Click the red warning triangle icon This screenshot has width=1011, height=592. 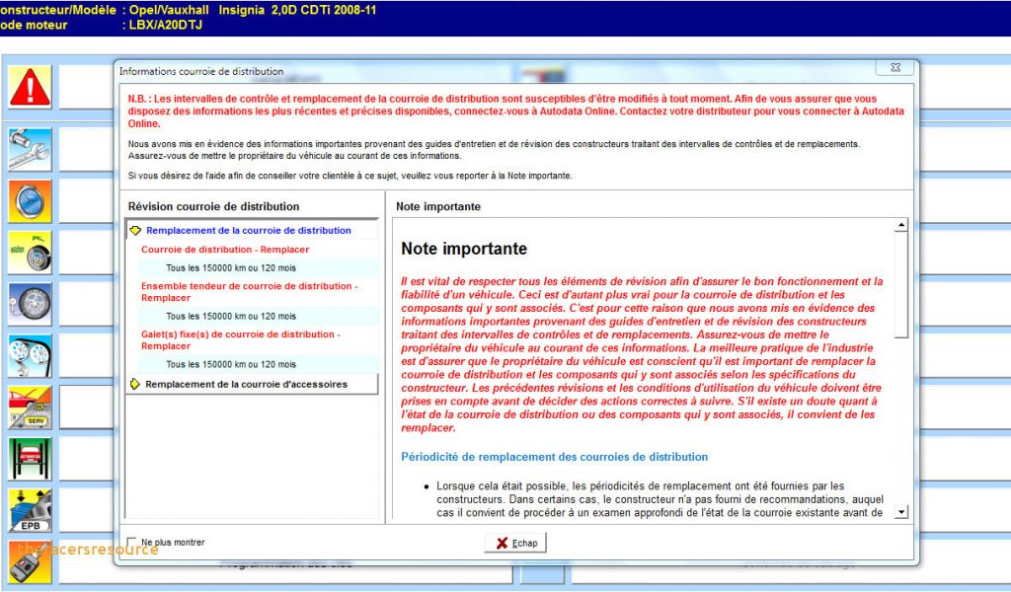30,87
